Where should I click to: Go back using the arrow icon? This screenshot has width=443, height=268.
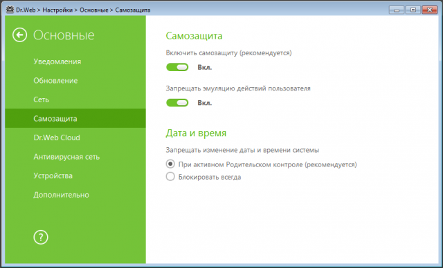point(20,35)
